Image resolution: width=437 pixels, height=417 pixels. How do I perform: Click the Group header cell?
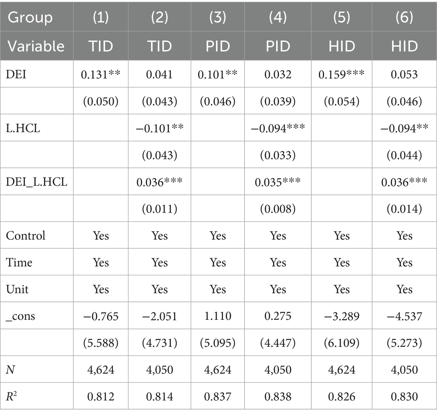pos(30,17)
